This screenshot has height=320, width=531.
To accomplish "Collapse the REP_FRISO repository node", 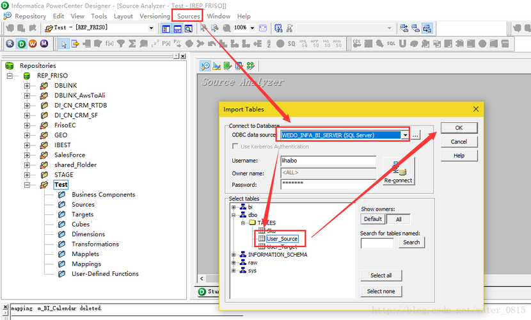I will 10,76.
